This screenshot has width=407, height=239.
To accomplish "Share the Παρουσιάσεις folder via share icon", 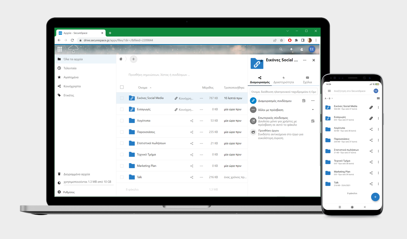I will click(x=192, y=132).
